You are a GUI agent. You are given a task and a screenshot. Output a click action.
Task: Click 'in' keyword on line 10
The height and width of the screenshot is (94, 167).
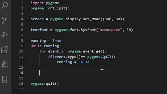pyautogui.click(x=63, y=51)
